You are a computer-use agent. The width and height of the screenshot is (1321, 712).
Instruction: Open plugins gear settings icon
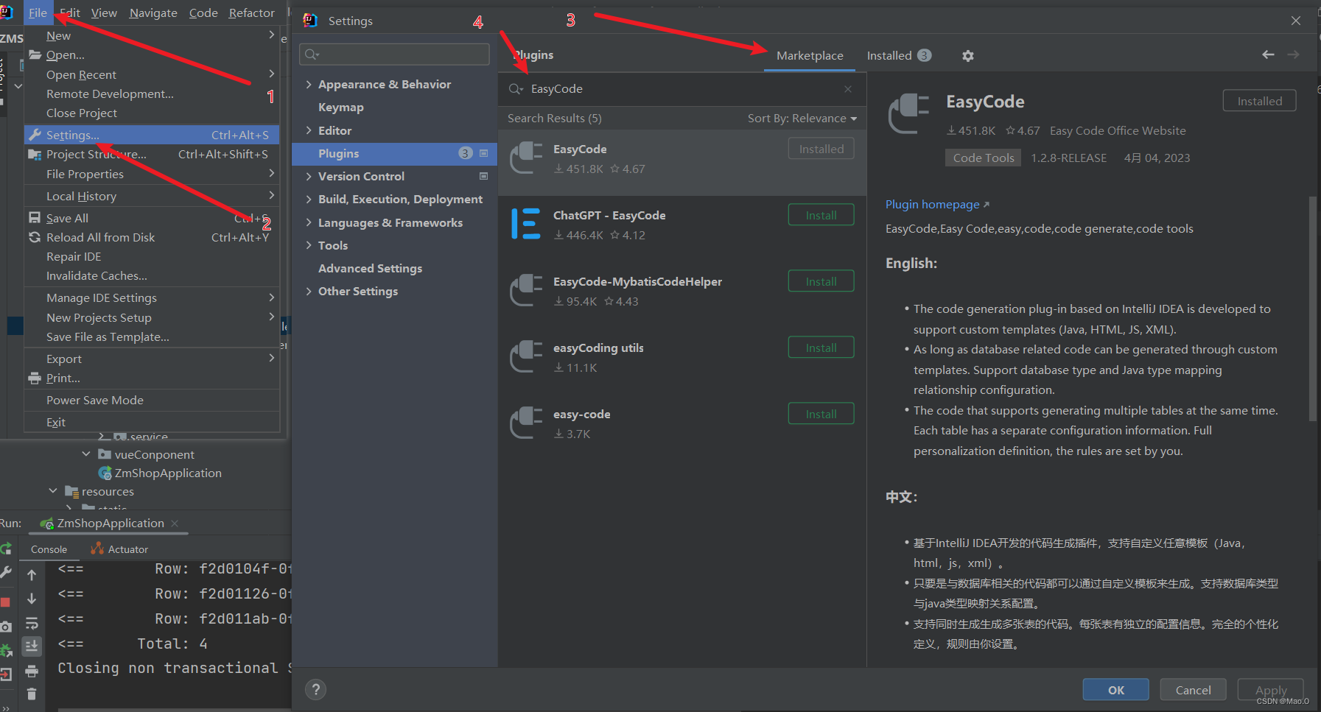pos(968,56)
